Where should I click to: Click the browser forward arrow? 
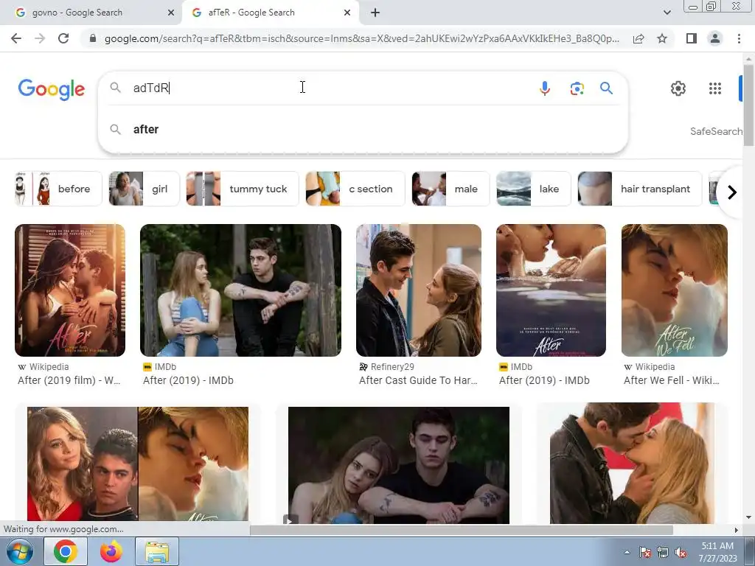click(40, 38)
